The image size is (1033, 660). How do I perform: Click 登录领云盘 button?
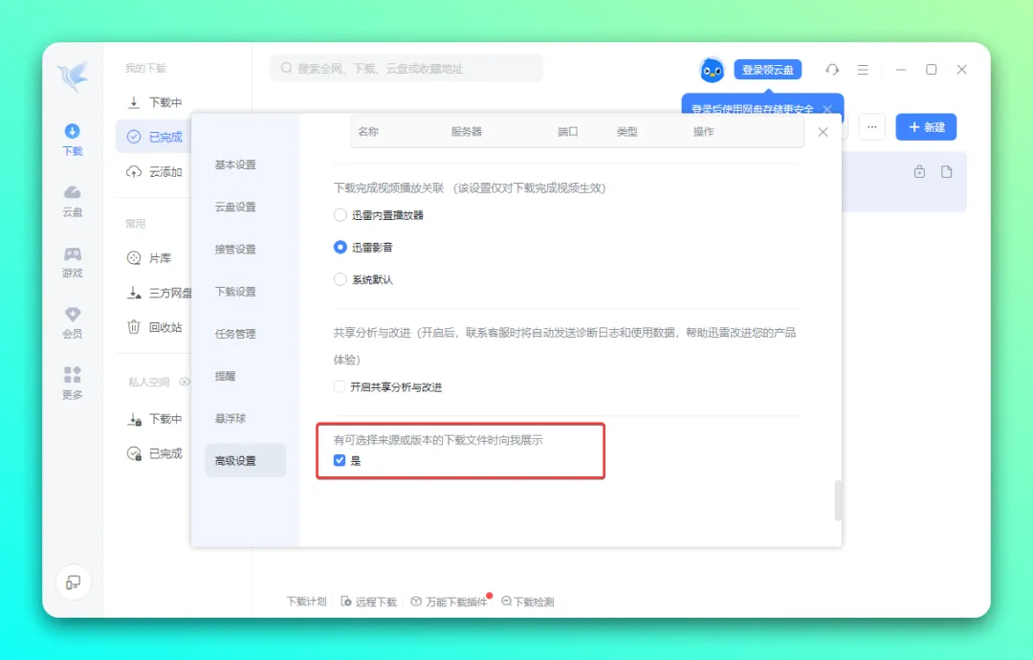point(767,69)
